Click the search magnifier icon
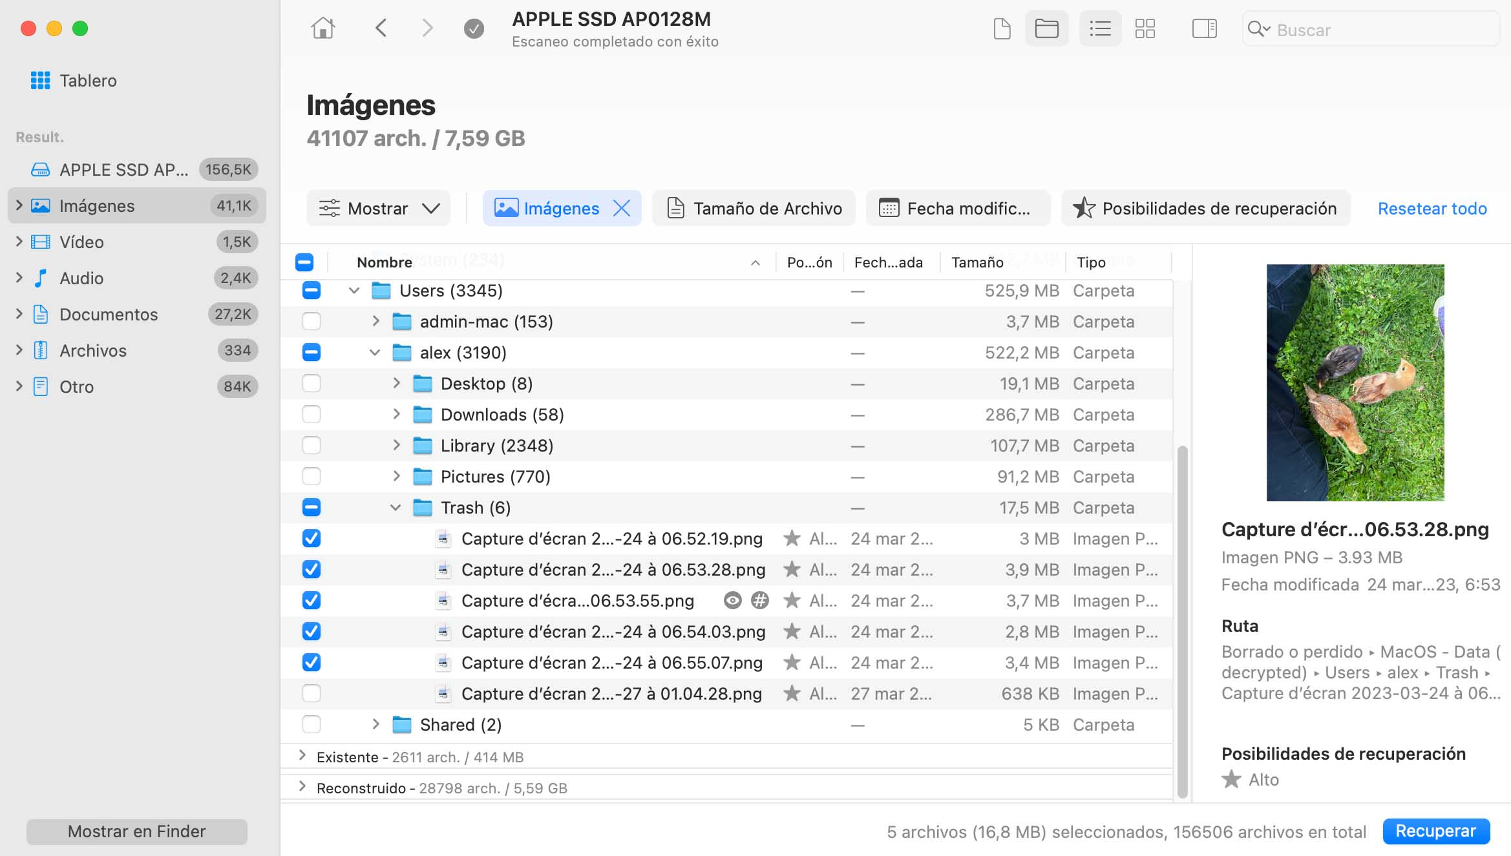This screenshot has height=856, width=1511. click(1258, 29)
